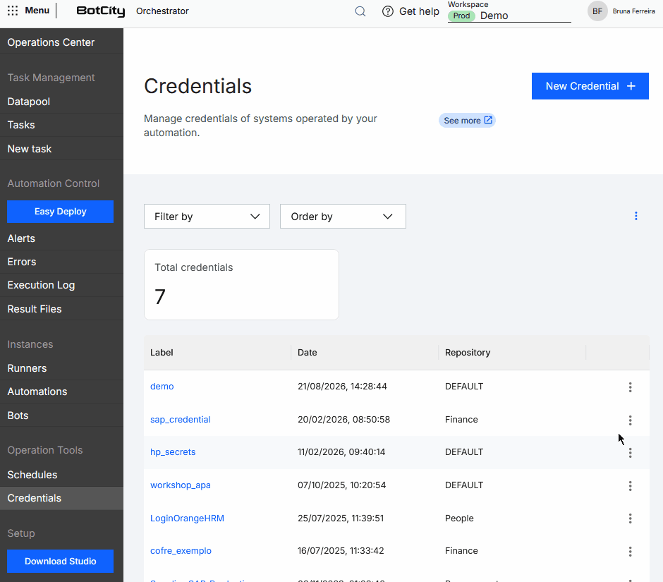Click the Get help question mark icon
The width and height of the screenshot is (663, 582).
[388, 11]
